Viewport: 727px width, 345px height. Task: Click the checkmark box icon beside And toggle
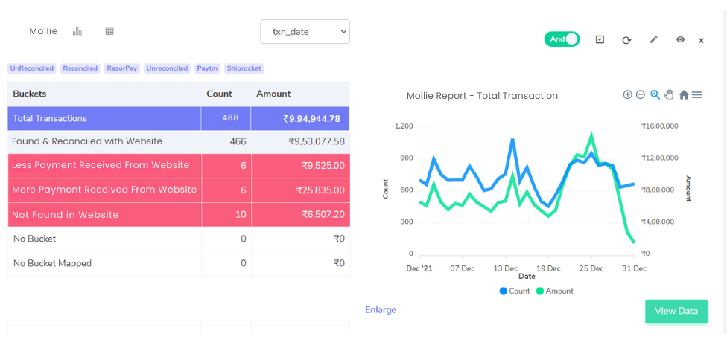point(600,40)
